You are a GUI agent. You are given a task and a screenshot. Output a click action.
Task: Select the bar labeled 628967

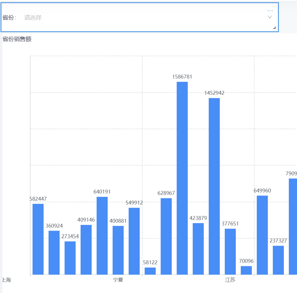(166, 236)
